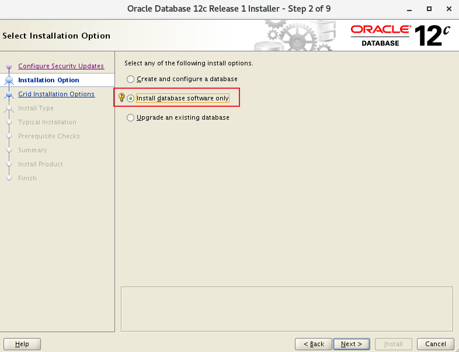
Task: Select the Installation Option step
Action: (x=48, y=80)
